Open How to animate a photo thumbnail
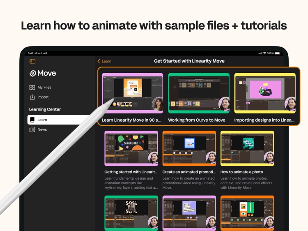Image resolution: width=308 pixels, height=231 pixels. (247, 148)
